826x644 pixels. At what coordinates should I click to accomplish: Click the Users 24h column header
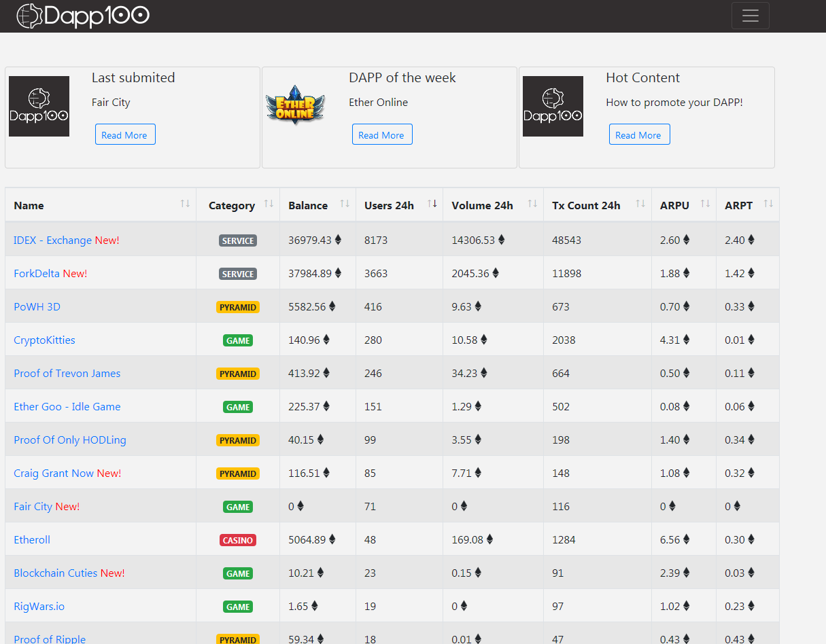(399, 205)
